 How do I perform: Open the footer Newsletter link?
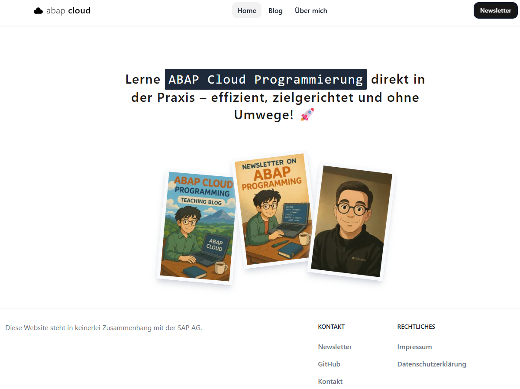pos(335,347)
